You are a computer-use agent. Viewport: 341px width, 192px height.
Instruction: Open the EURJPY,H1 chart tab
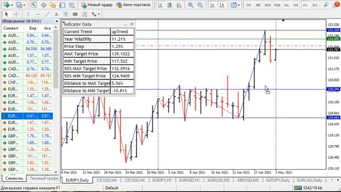pyautogui.click(x=162, y=180)
